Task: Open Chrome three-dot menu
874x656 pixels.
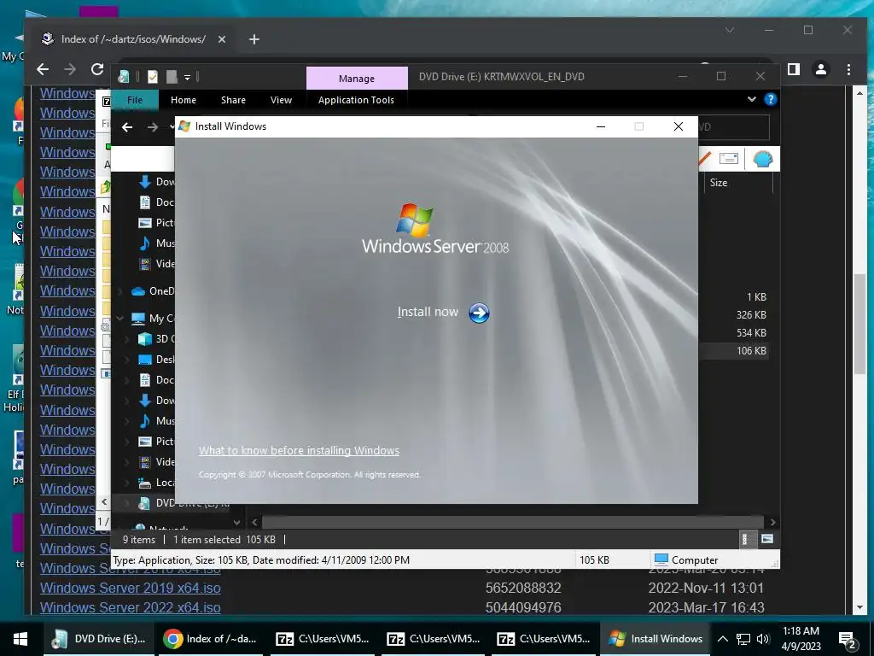Action: pyautogui.click(x=848, y=69)
